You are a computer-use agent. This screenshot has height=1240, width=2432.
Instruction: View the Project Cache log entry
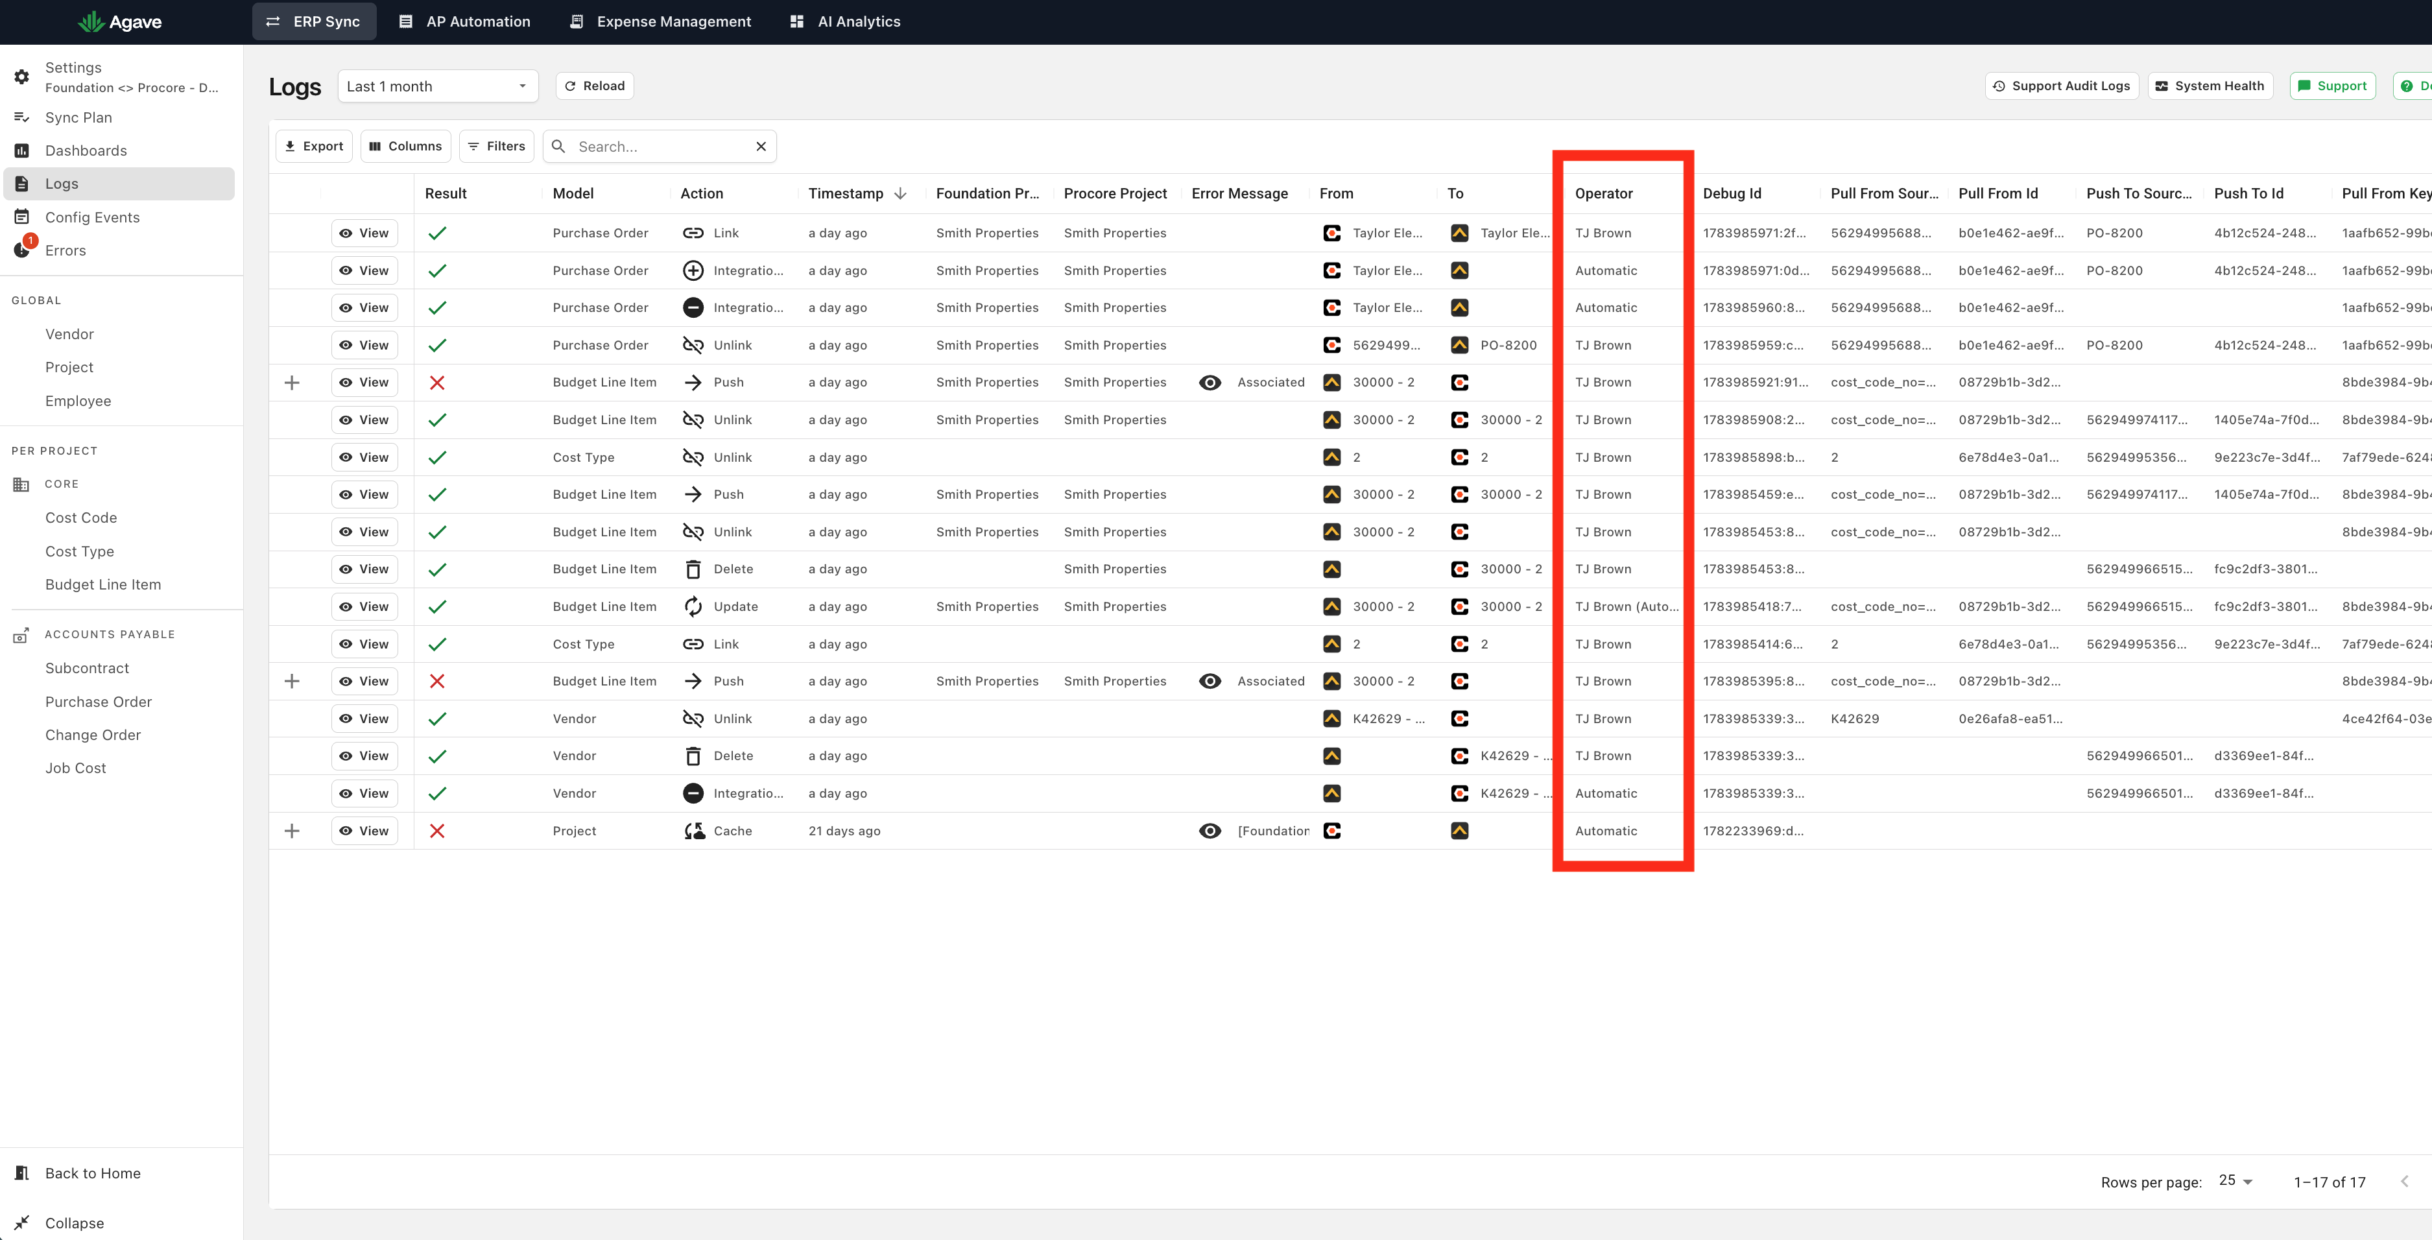(364, 831)
